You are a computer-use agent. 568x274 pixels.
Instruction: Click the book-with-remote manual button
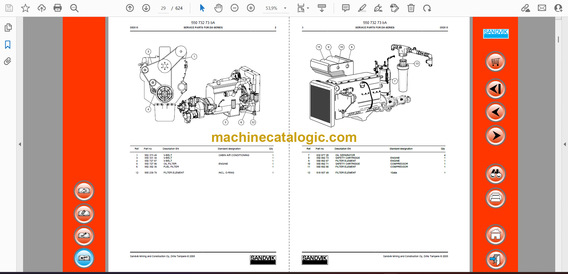[84, 213]
